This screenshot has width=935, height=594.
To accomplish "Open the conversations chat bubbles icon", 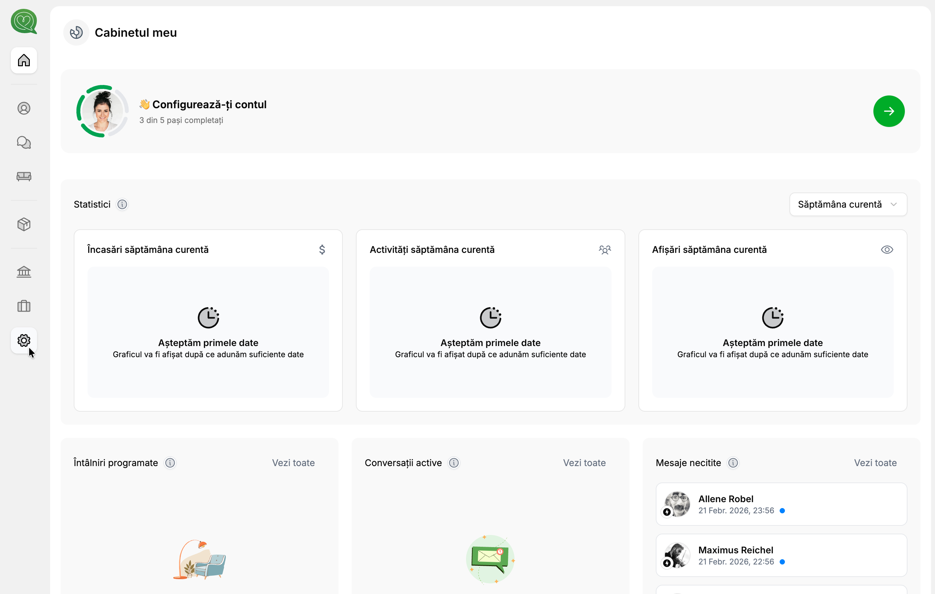I will (24, 143).
